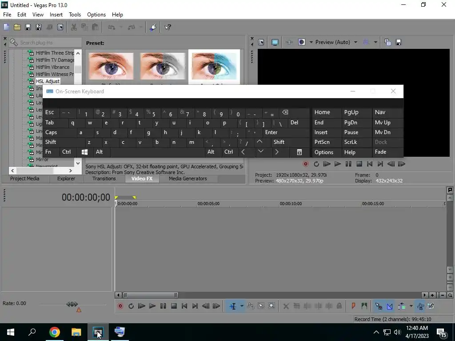Choose the blue-tinted HSL preset thumbnail
Screen dimensions: 455x341
[214, 67]
